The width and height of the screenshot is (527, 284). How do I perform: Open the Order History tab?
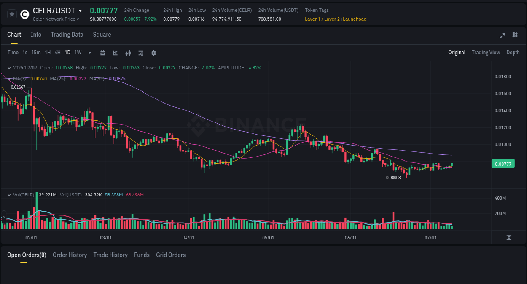(x=70, y=255)
